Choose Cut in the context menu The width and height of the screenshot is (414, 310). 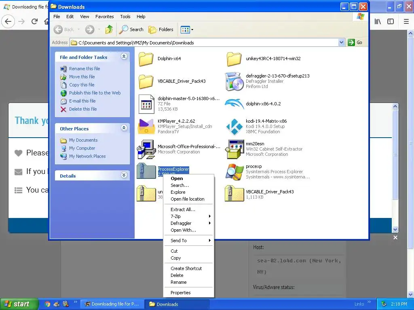pyautogui.click(x=188, y=251)
